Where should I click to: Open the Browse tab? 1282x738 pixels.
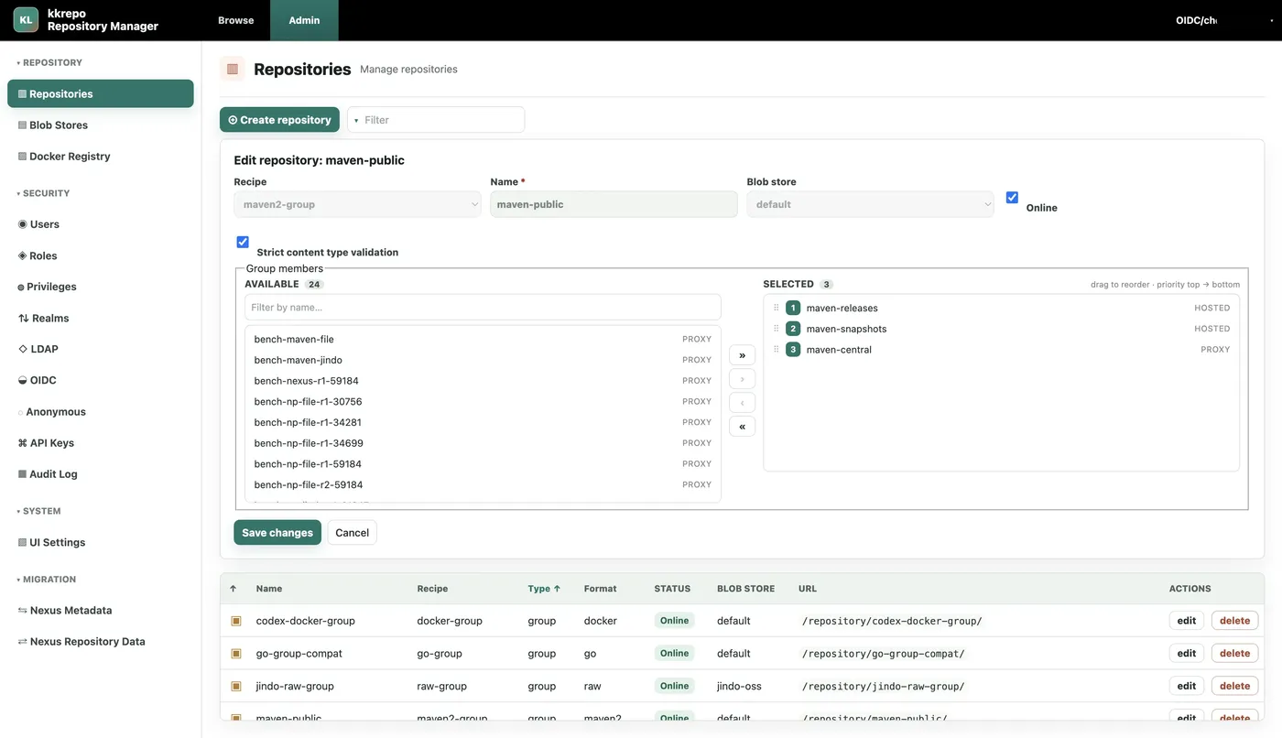[x=235, y=20]
